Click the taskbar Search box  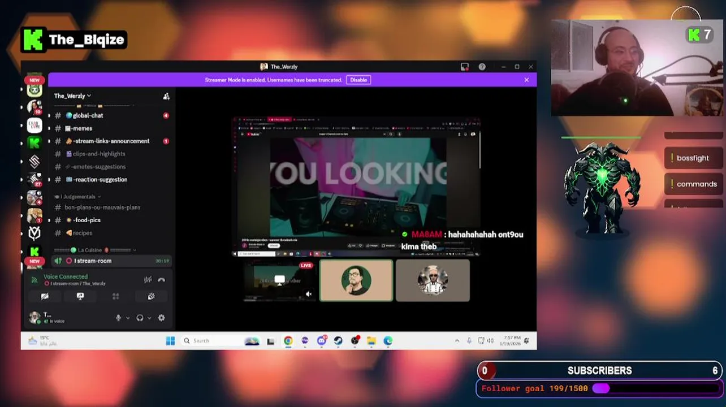(x=221, y=341)
